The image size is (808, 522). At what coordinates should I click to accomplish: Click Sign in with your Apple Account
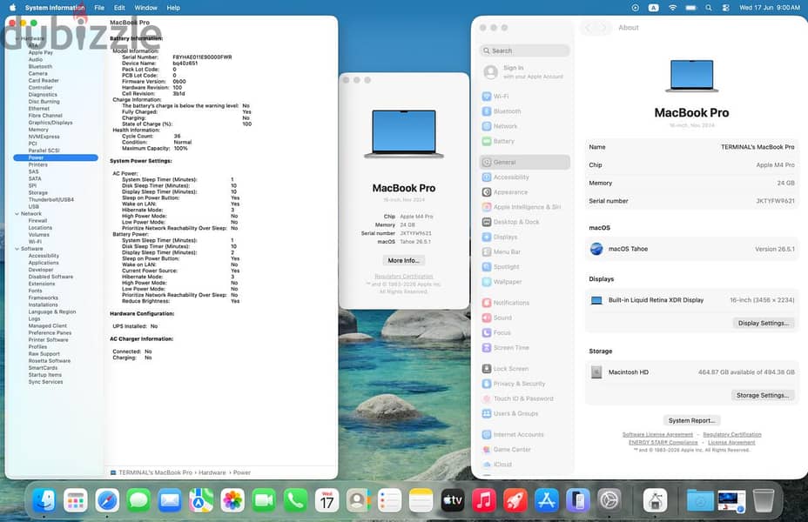[524, 72]
